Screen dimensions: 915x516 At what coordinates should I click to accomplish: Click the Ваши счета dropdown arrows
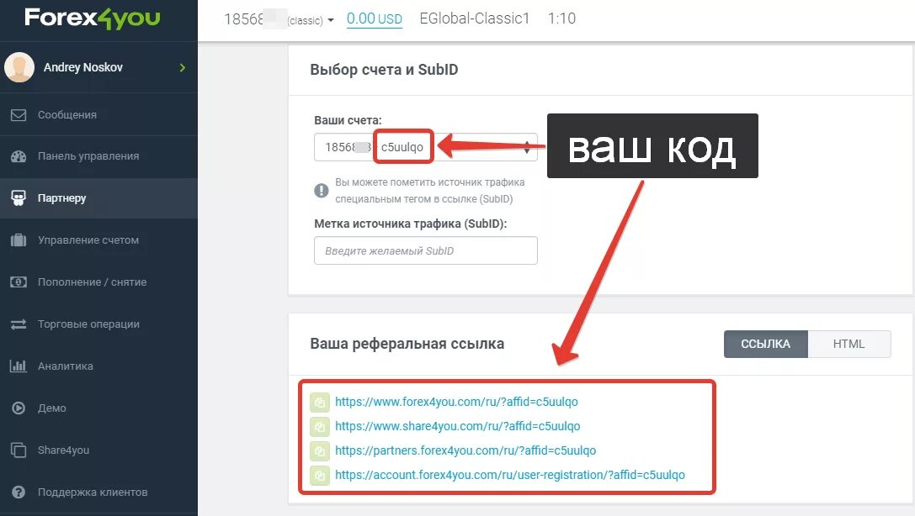(x=527, y=147)
